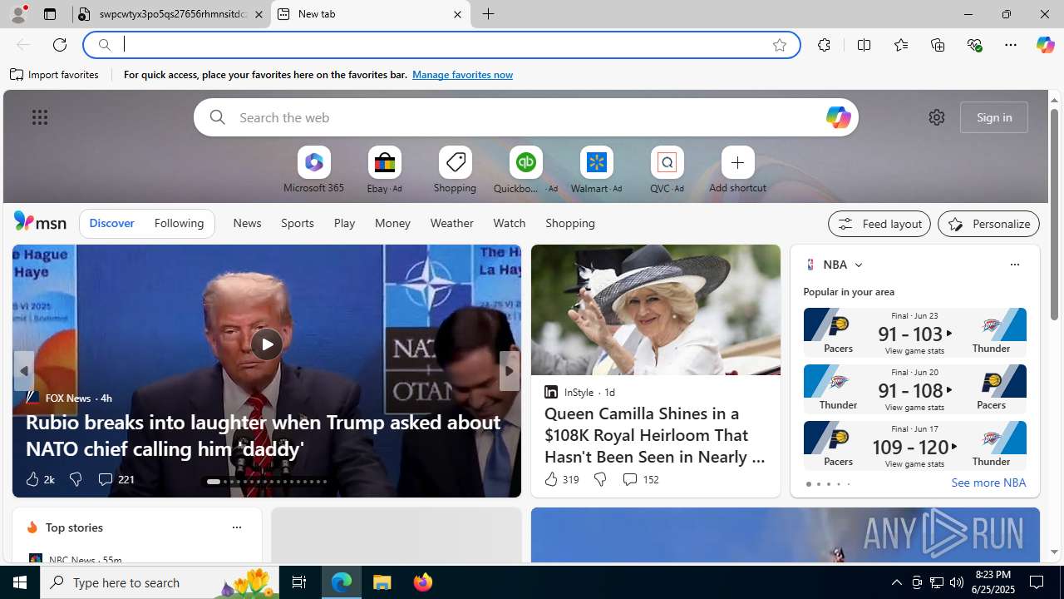The image size is (1064, 599).
Task: Focus the browser address bar
Action: (x=441, y=45)
